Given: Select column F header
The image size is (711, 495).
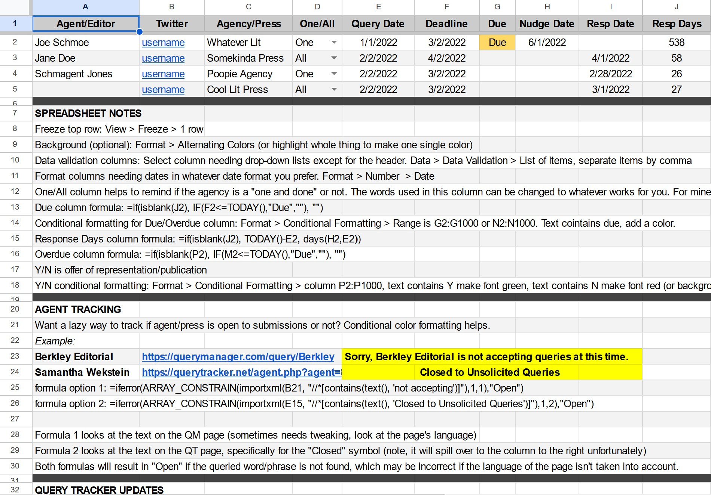Looking at the screenshot, I should pos(447,7).
